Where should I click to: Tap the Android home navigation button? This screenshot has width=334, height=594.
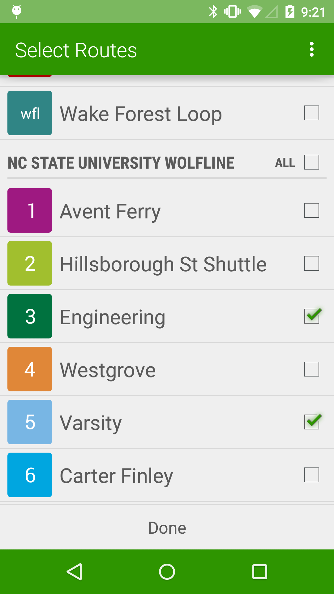tap(167, 572)
